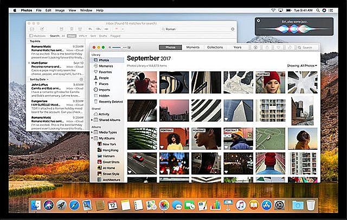347x220 pixels.
Task: Launch Maps from the Dock
Action: pyautogui.click(x=151, y=205)
